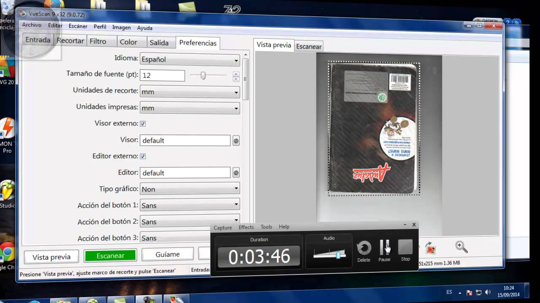This screenshot has height=303, width=540.
Task: Adjust the font size slider
Action: click(203, 76)
